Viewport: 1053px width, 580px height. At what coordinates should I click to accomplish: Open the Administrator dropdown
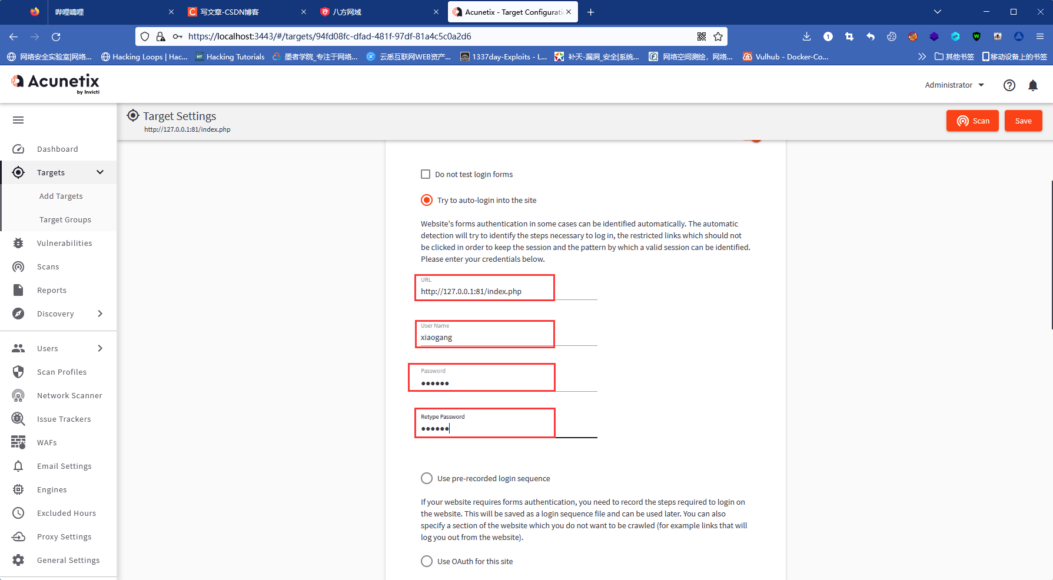tap(954, 85)
